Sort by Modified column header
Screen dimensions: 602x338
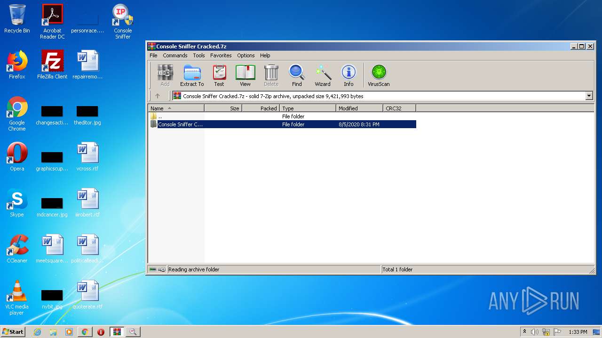[x=360, y=108]
